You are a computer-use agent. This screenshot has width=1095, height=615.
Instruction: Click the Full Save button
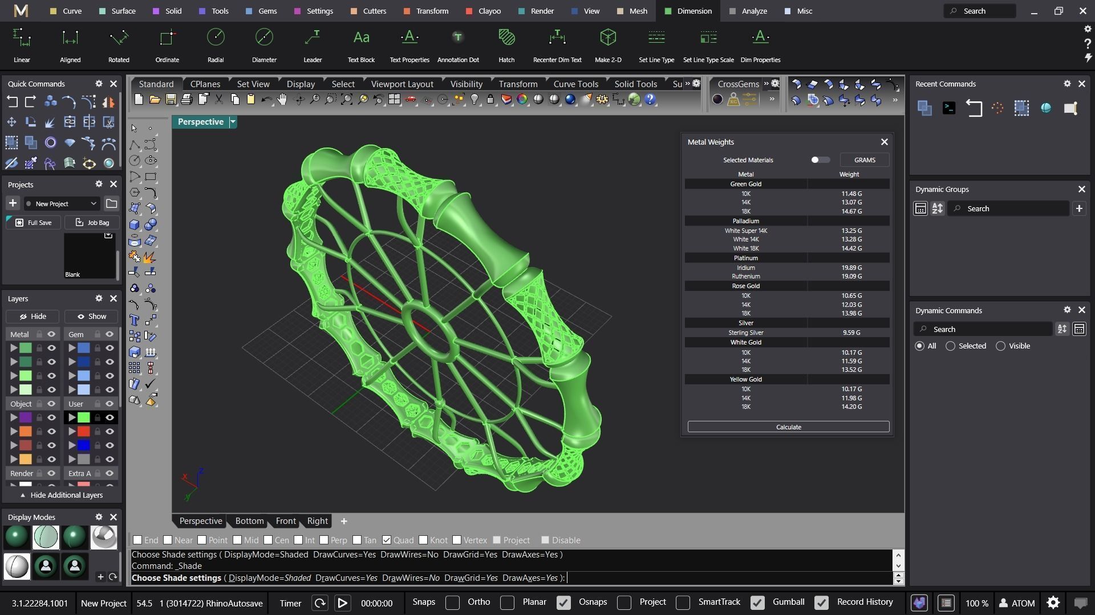click(34, 223)
